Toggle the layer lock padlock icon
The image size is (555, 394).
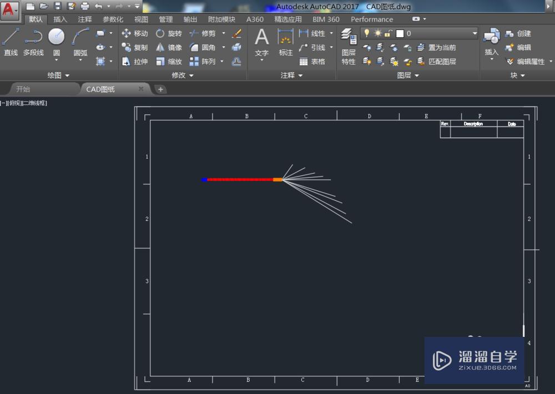[x=387, y=33]
